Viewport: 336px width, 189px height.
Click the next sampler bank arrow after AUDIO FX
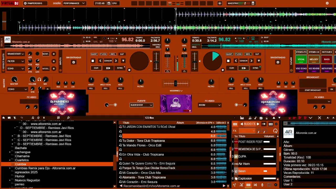coord(258,124)
